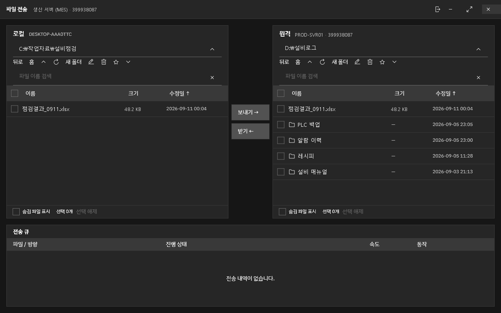
Task: Check local file 점검결과_0911.xlsx
Action: pyautogui.click(x=15, y=109)
